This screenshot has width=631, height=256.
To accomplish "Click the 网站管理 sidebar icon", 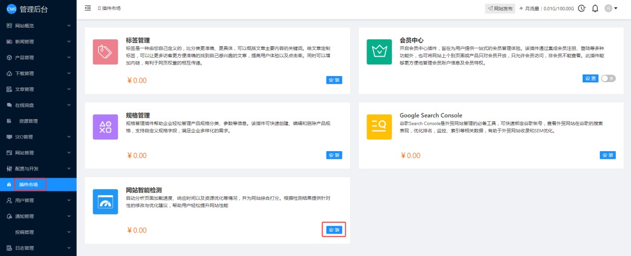I will tap(9, 153).
